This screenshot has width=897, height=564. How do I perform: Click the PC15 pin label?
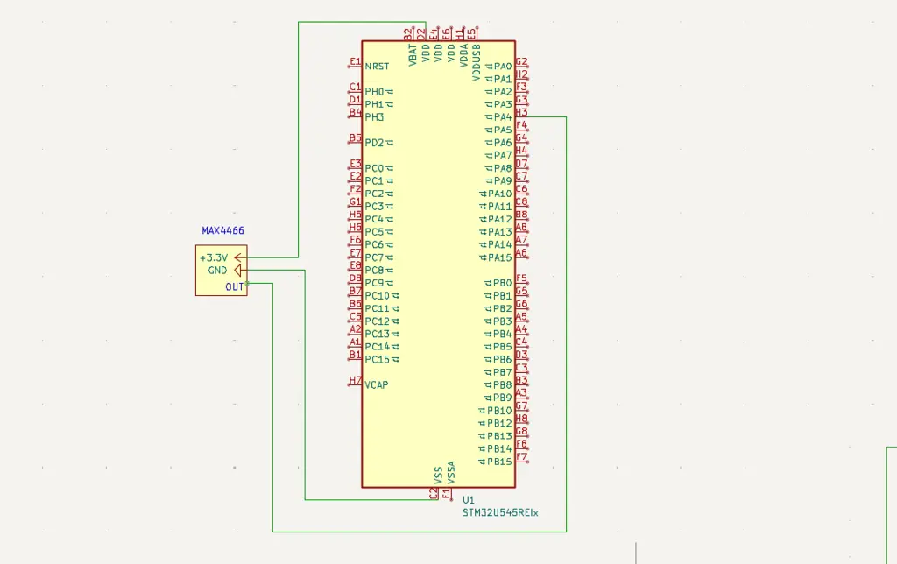point(377,360)
